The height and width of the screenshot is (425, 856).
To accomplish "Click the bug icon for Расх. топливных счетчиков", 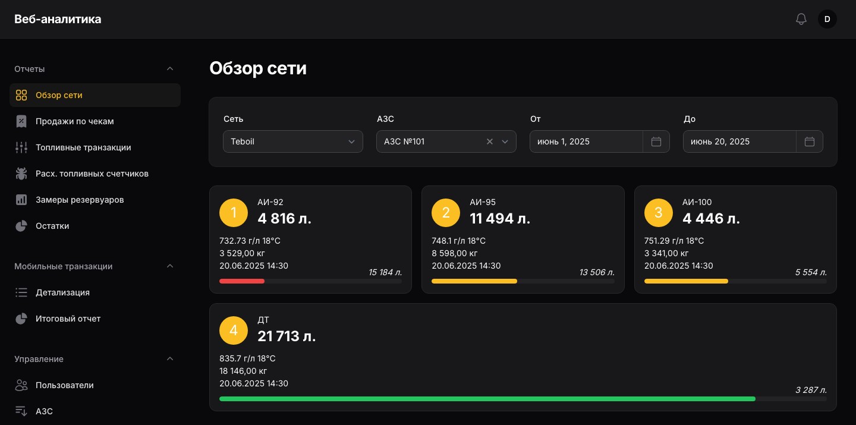I will click(x=21, y=174).
